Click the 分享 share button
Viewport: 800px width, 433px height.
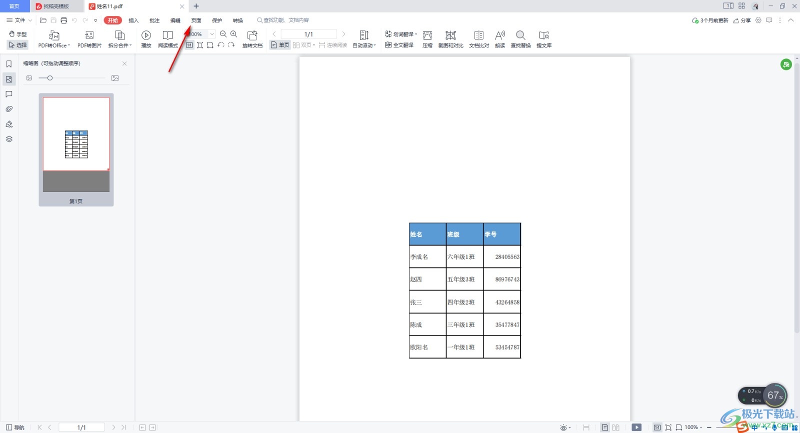[x=742, y=20]
